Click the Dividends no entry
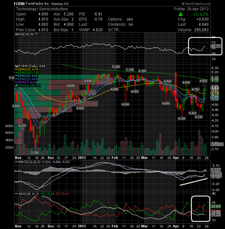225x229 pixels. point(121,24)
